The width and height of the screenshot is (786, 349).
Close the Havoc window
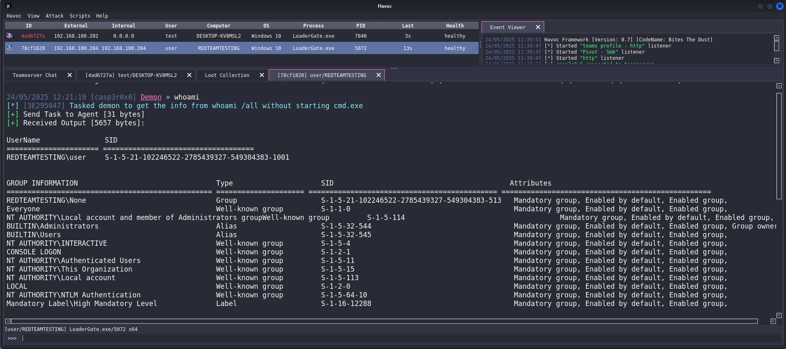coord(779,6)
